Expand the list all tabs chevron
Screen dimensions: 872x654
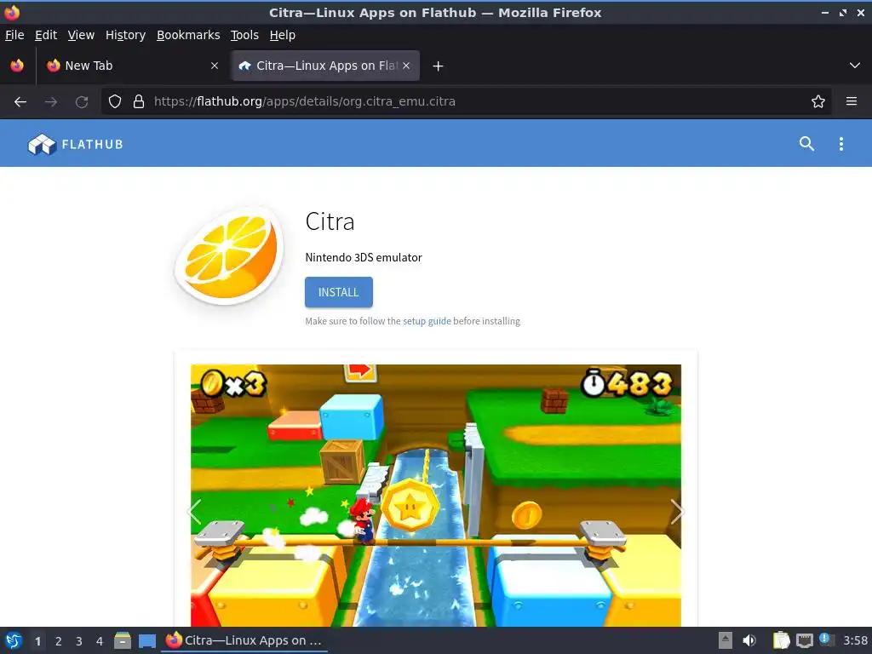[855, 66]
